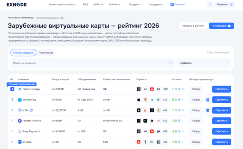
Task: Show +42 more services for e.PN
Action: click(165, 110)
